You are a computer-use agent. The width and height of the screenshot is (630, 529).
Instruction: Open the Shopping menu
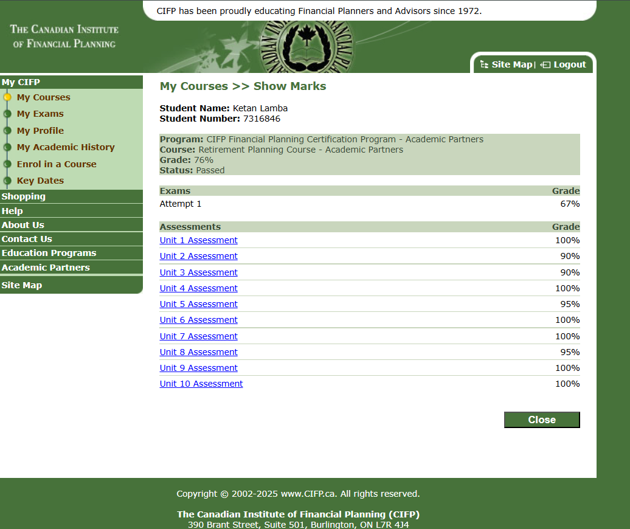[x=71, y=196]
